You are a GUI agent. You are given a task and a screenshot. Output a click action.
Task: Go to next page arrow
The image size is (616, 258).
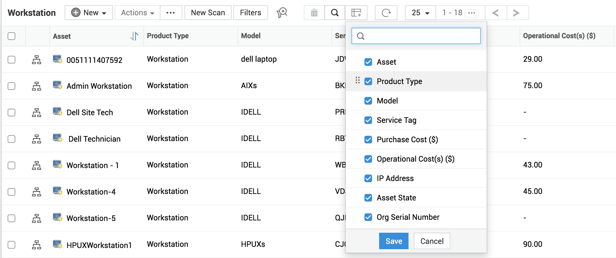tap(516, 13)
